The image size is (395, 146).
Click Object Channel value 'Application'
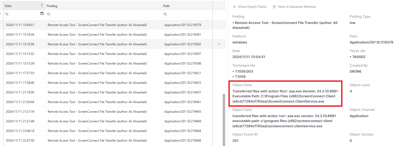[359, 116]
